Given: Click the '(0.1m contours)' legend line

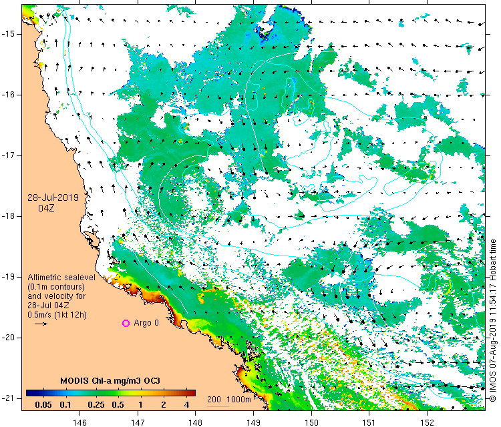Looking at the screenshot, I should coord(56,287).
